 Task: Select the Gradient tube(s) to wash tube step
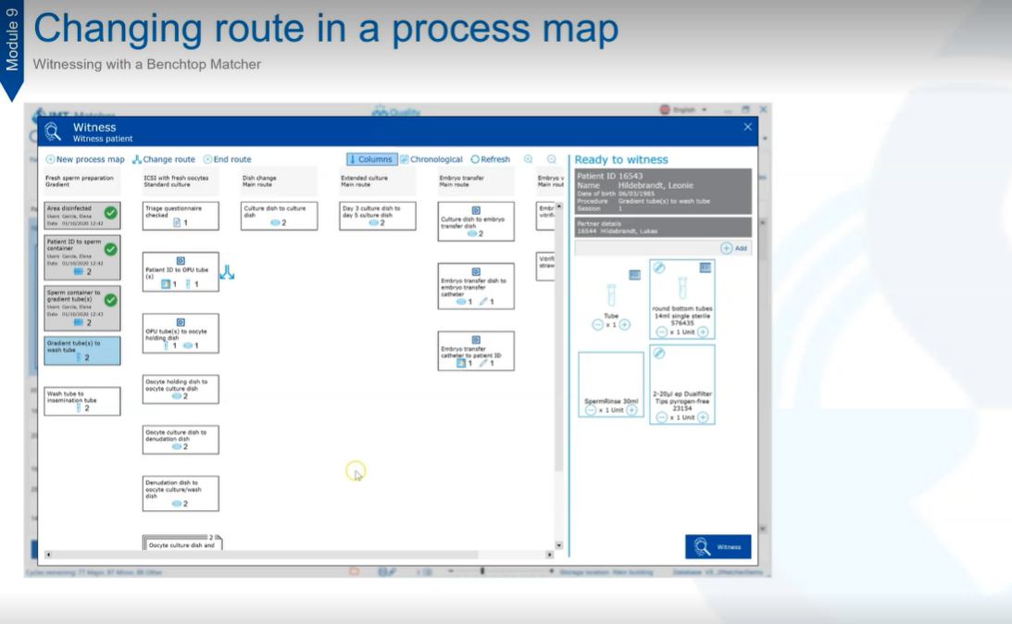pos(82,350)
